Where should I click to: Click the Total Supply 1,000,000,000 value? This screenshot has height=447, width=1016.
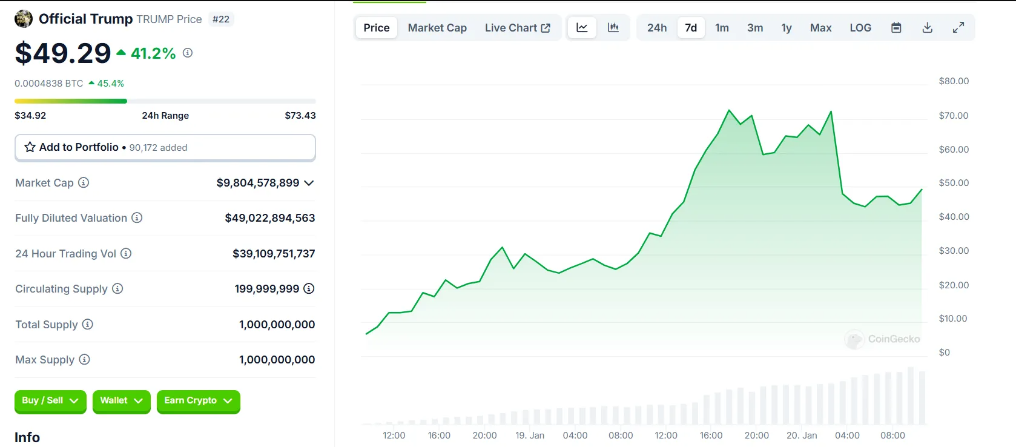tap(277, 325)
